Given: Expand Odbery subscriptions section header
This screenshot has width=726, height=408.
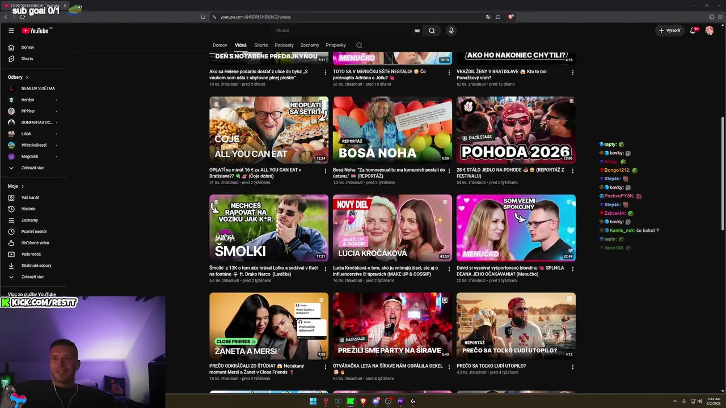Looking at the screenshot, I should click(x=18, y=77).
